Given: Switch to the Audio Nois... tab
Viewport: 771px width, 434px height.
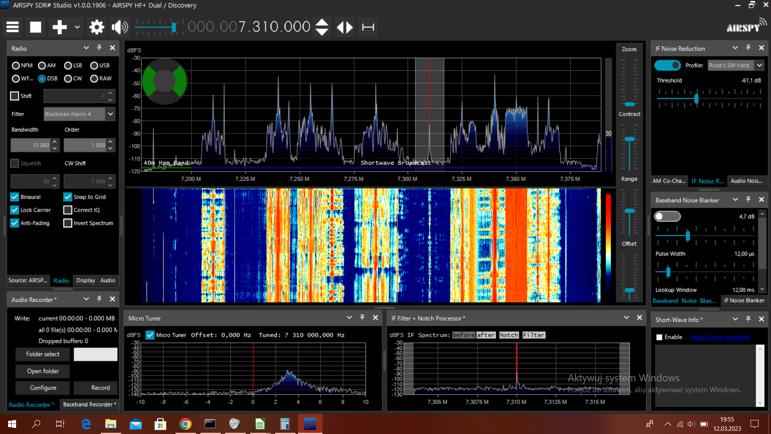Looking at the screenshot, I should tap(747, 181).
